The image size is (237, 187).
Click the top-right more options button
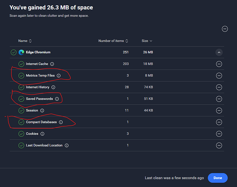click(x=225, y=29)
